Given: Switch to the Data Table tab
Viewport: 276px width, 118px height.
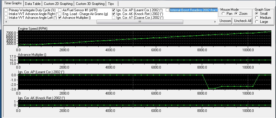Looking at the screenshot, I should [32, 4].
